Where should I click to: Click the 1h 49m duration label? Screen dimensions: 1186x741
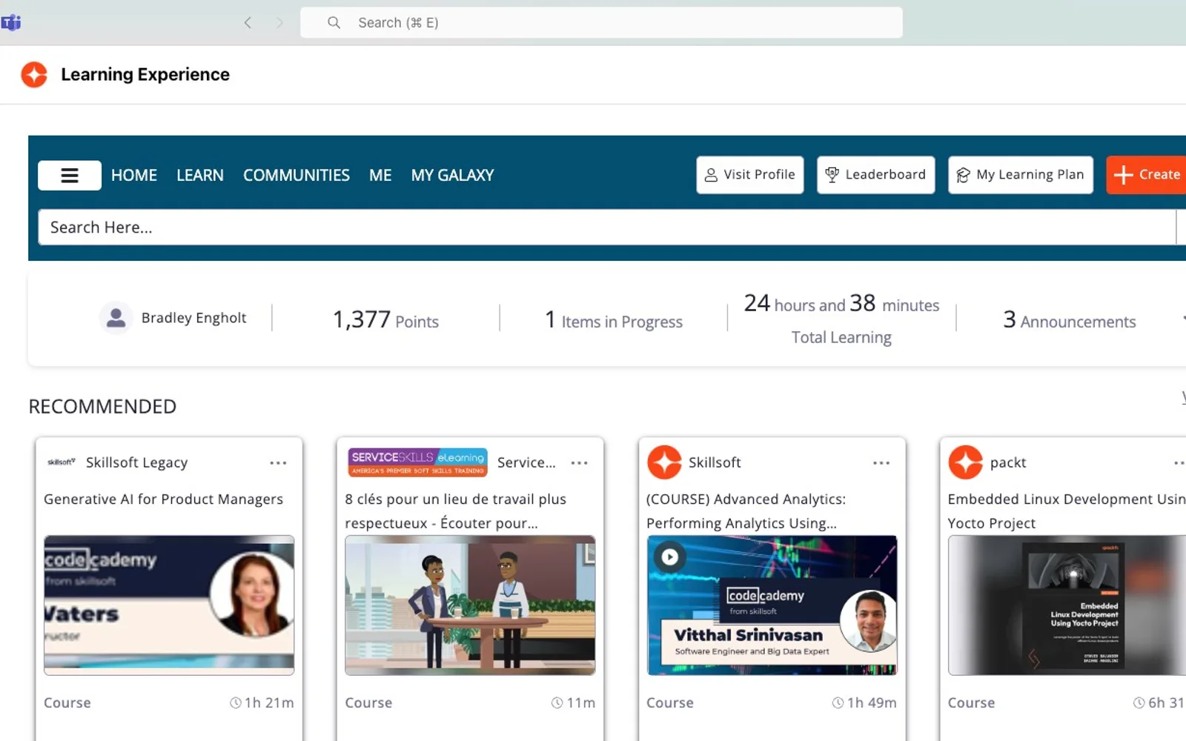pyautogui.click(x=864, y=702)
